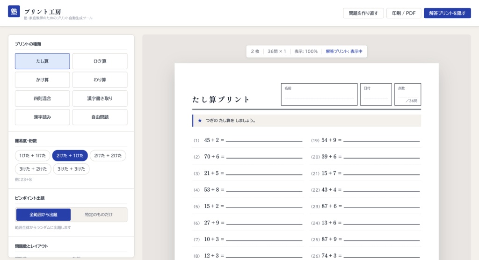Select 四則混合 worksheet type
The height and width of the screenshot is (260, 479).
pos(42,98)
